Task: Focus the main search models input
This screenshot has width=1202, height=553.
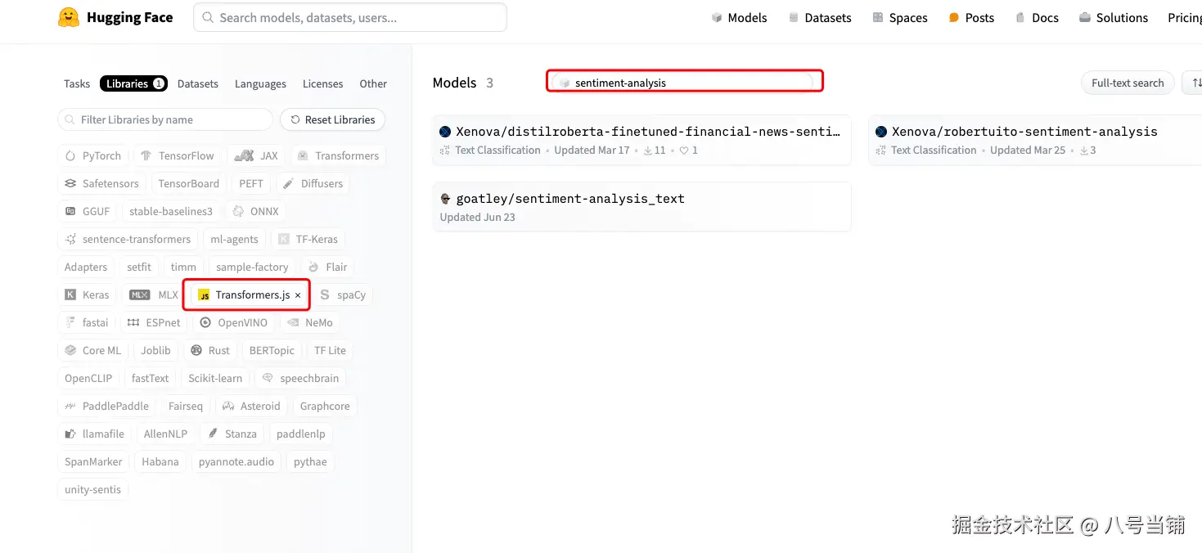Action: coord(350,17)
